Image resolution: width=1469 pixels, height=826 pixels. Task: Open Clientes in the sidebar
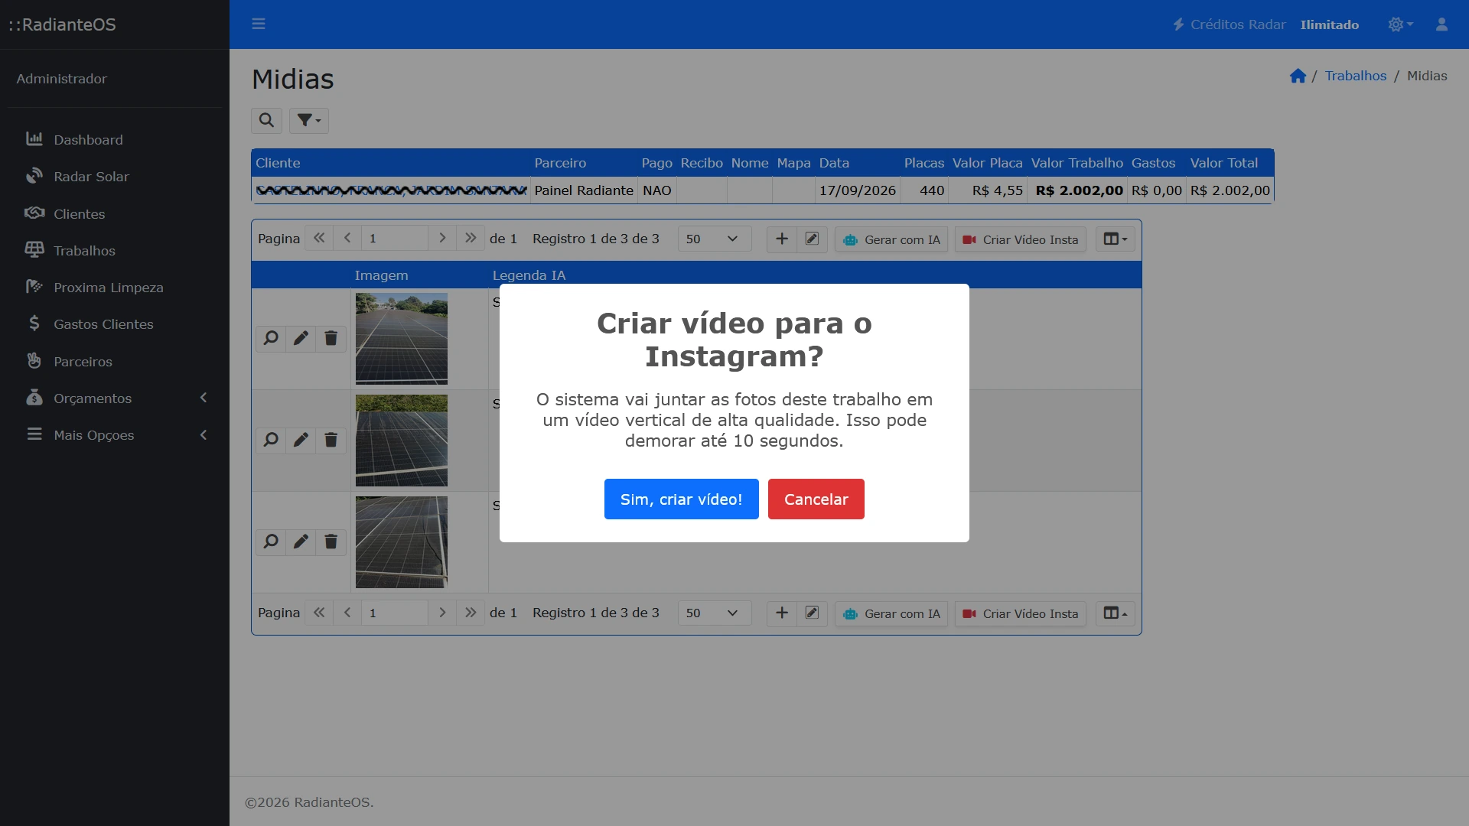pos(115,213)
